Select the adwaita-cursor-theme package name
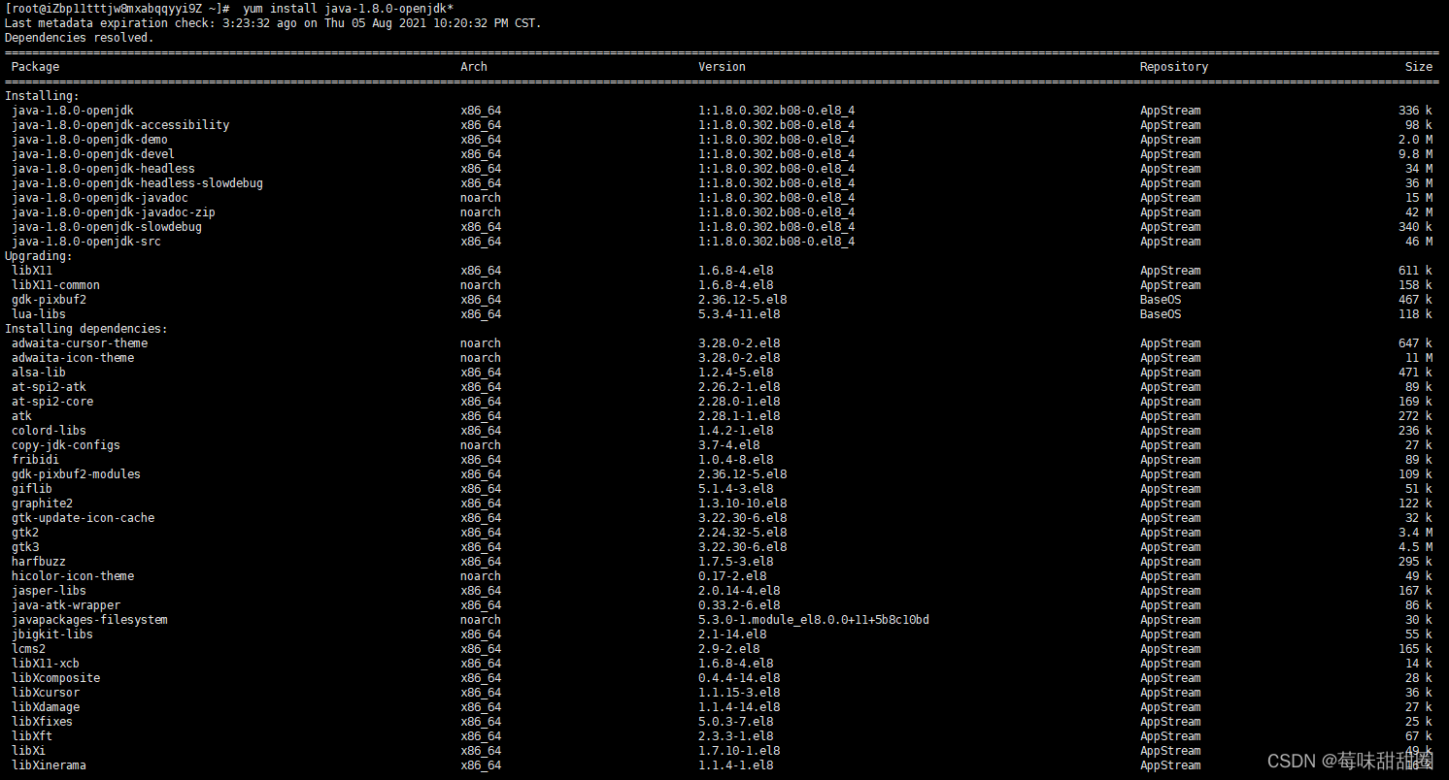This screenshot has height=780, width=1449. pyautogui.click(x=80, y=343)
